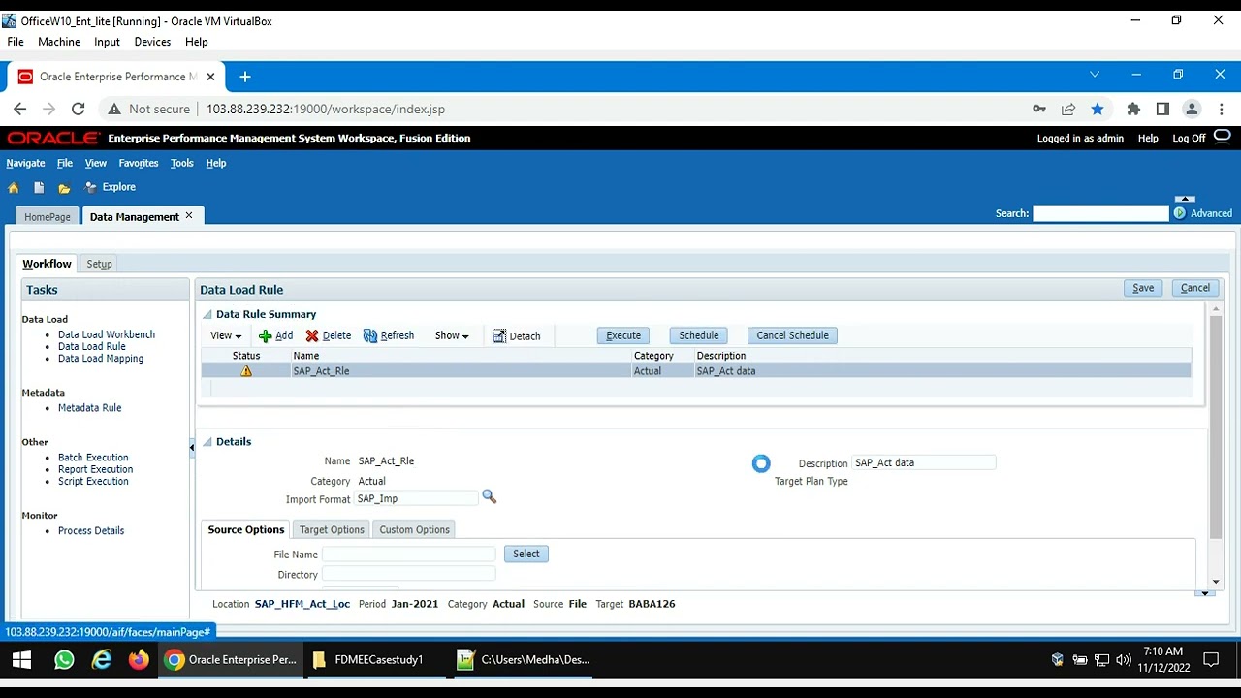Go back in the browser
The image size is (1241, 698).
(20, 110)
